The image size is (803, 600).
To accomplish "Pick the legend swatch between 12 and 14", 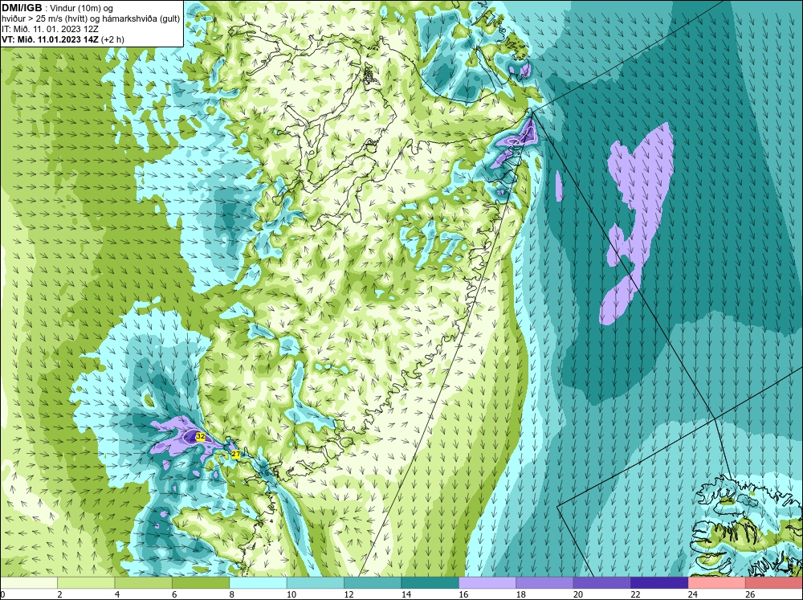I will tap(373, 583).
